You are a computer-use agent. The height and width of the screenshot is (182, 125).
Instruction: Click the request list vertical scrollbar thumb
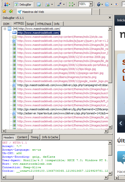click(x=110, y=57)
